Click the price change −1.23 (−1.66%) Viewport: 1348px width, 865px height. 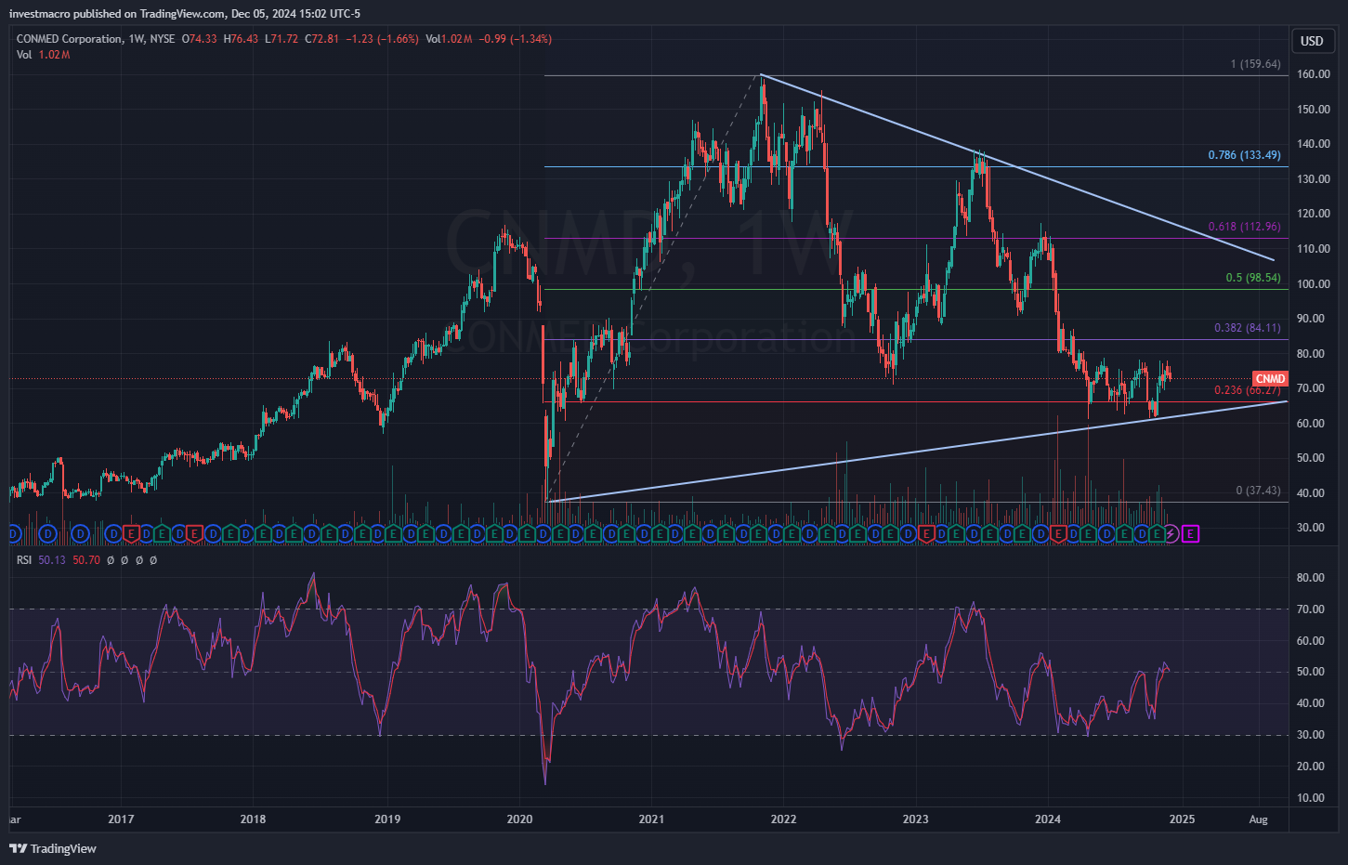point(382,39)
